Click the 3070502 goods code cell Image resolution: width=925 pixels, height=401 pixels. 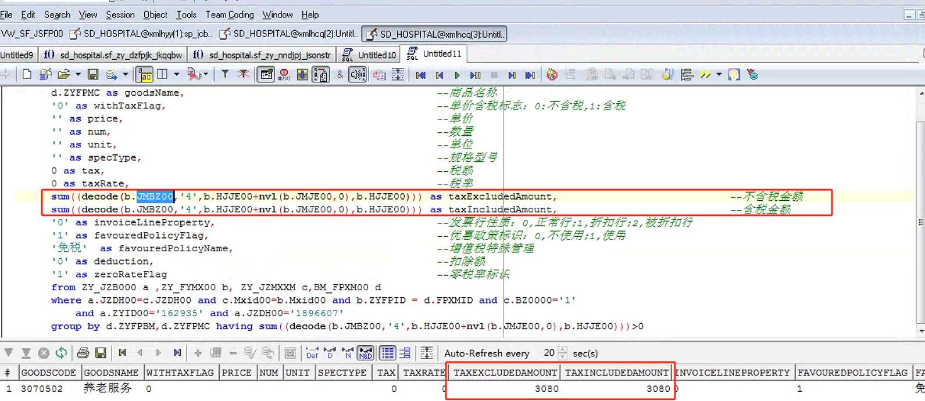[x=42, y=389]
